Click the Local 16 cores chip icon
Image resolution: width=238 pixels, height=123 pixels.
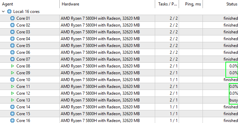(10, 12)
